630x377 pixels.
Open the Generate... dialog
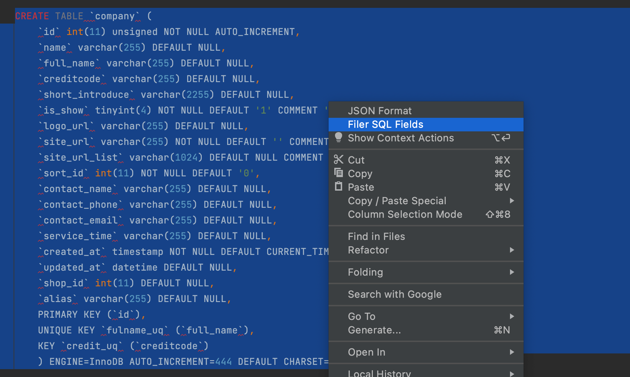[374, 330]
